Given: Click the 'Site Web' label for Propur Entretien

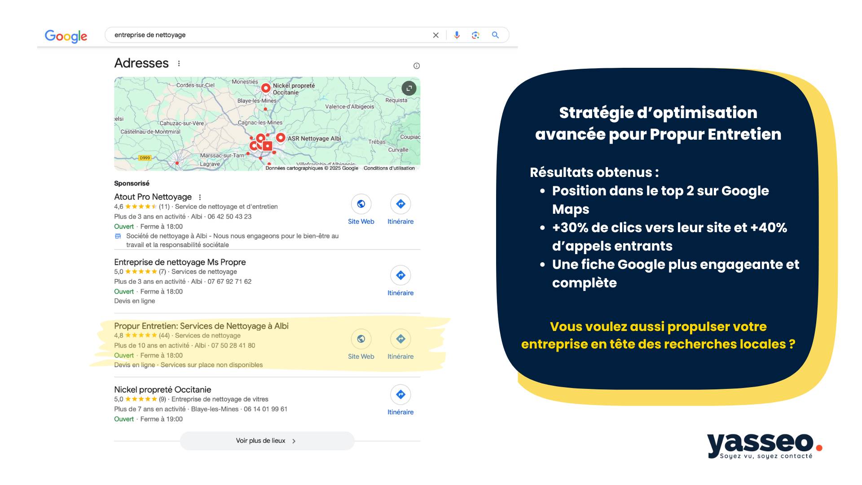Looking at the screenshot, I should click(x=361, y=357).
